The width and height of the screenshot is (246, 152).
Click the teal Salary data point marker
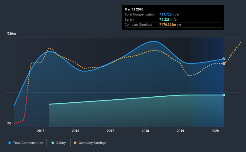point(224,95)
